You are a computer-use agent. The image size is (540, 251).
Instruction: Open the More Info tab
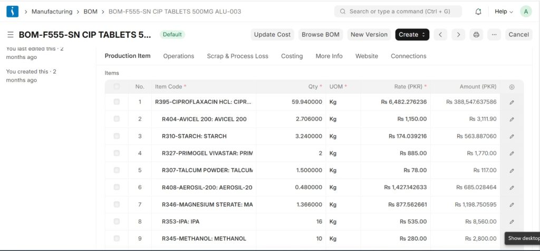(329, 56)
